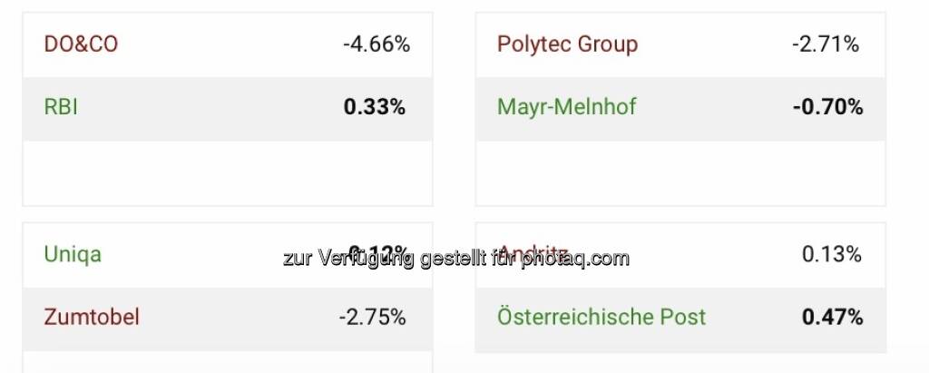Open the DO&CO stock link
929x373 pixels.
click(x=81, y=44)
